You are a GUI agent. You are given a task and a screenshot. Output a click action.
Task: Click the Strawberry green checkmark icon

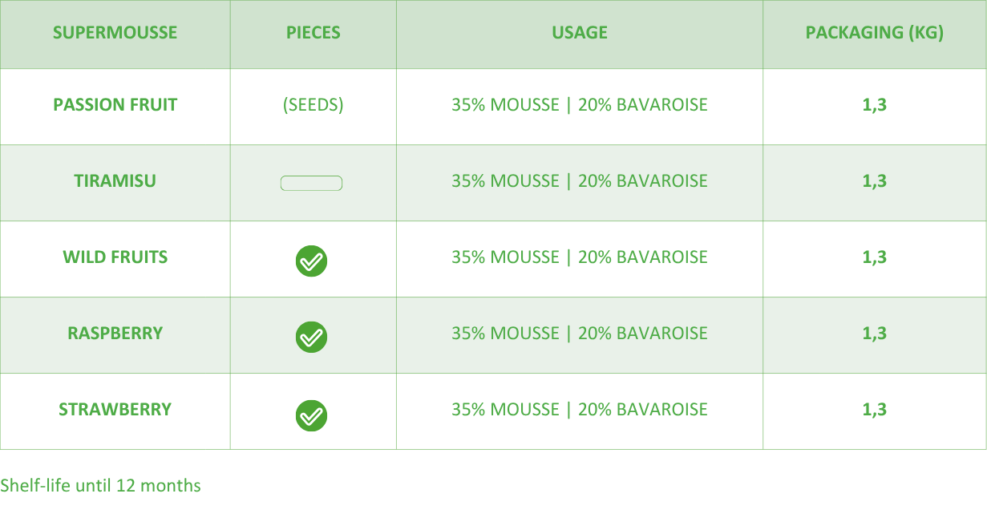click(311, 415)
